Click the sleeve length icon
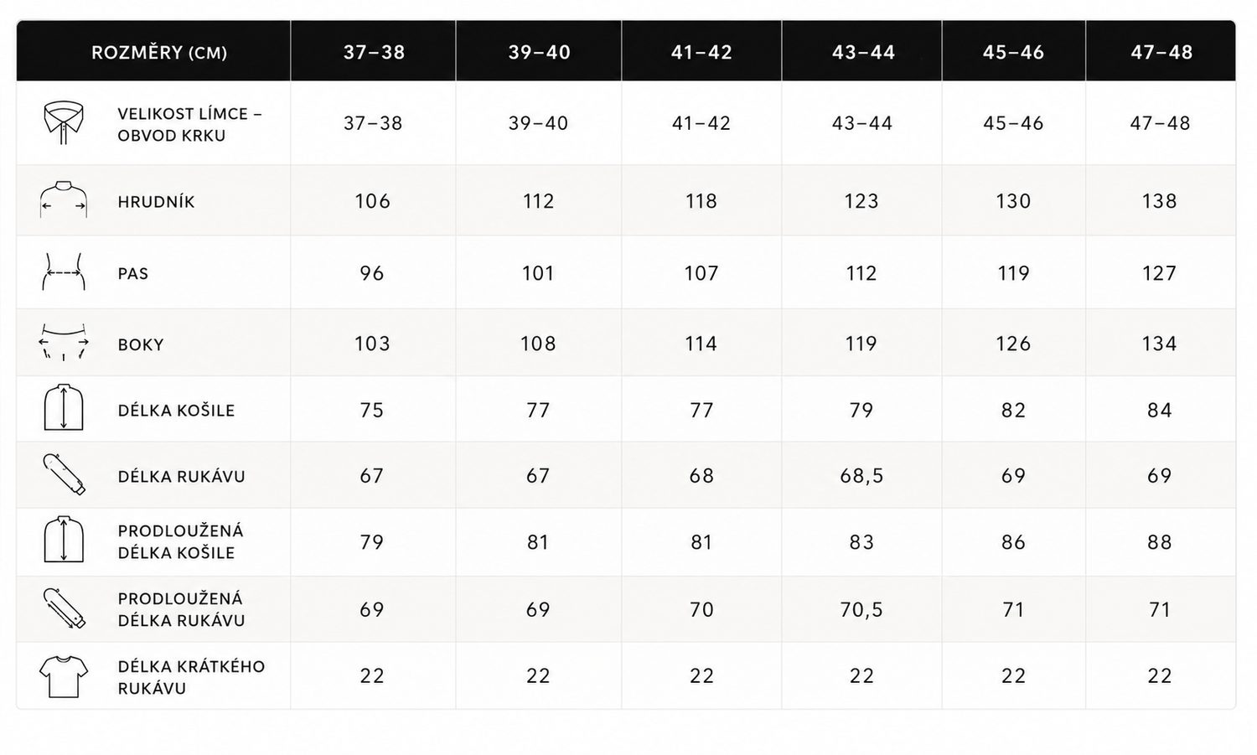The width and height of the screenshot is (1257, 755). pyautogui.click(x=64, y=474)
